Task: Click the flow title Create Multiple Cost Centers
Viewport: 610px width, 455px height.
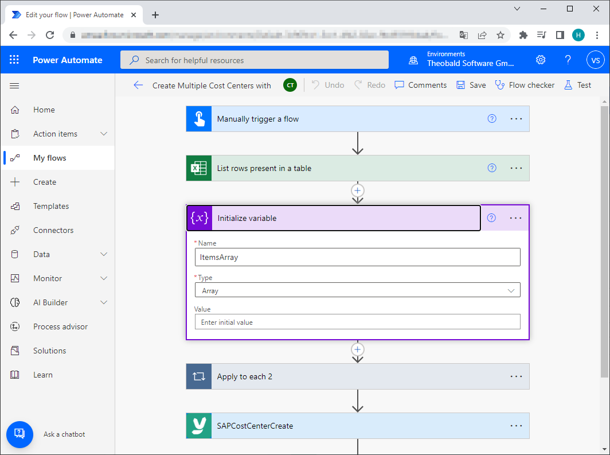Action: point(212,85)
